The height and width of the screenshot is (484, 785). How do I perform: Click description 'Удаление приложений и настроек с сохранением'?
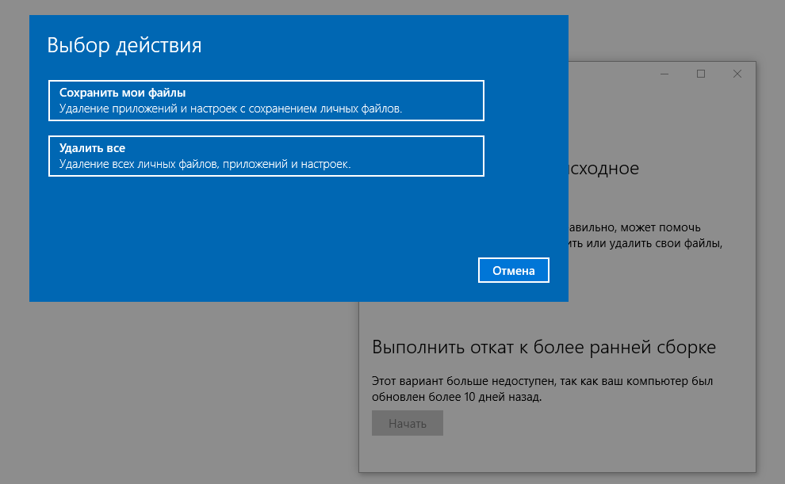point(188,109)
